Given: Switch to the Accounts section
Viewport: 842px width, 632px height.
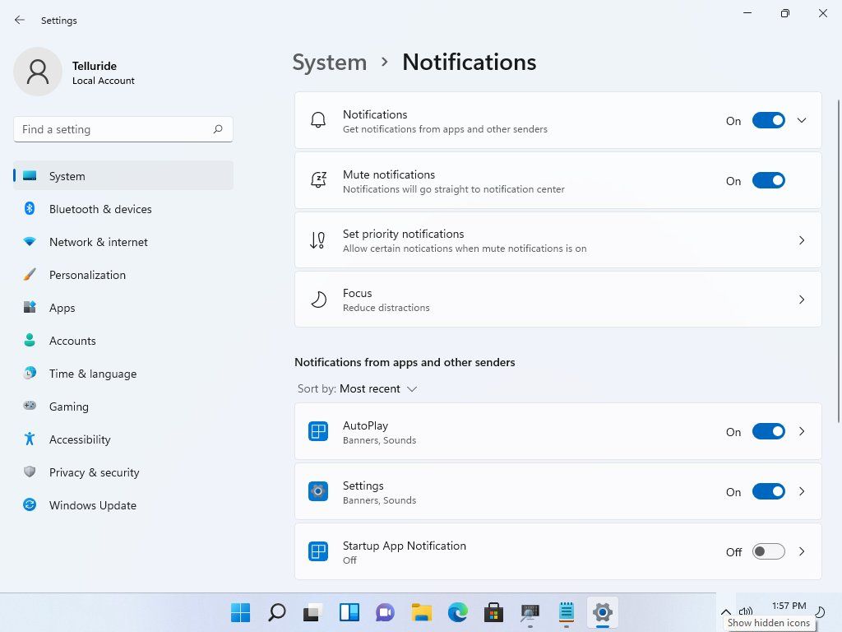Looking at the screenshot, I should (x=72, y=341).
